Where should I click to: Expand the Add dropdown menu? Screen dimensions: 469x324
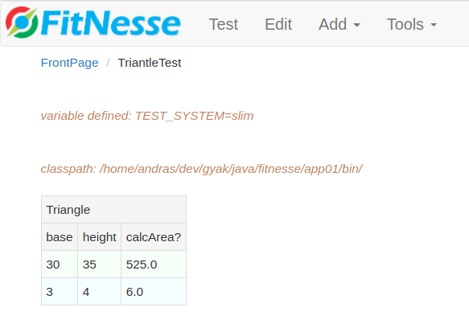coord(339,24)
